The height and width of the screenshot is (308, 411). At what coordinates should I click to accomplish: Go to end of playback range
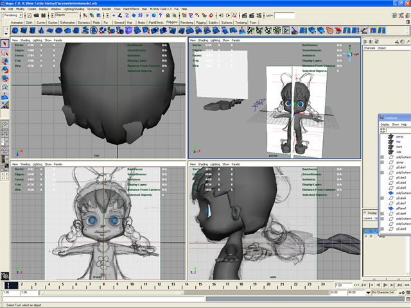[407, 285]
